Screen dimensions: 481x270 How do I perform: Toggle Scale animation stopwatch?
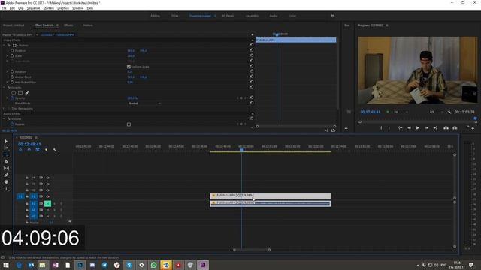[12, 55]
